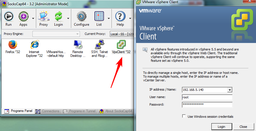Switch to the Programs Panel tab
Image resolution: width=256 pixels, height=131 pixels.
pyautogui.click(x=18, y=111)
